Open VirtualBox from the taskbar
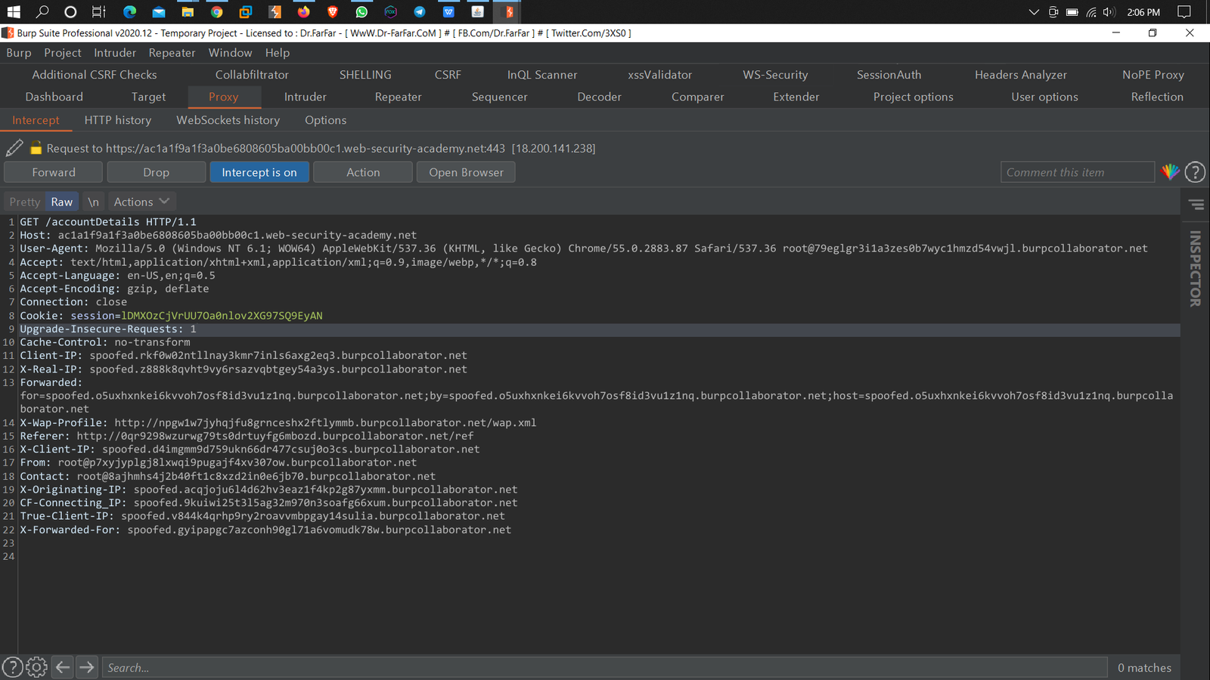Viewport: 1210px width, 680px height. [245, 12]
